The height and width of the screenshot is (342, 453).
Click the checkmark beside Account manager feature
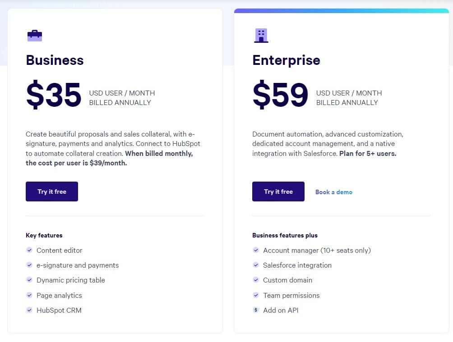tap(256, 250)
